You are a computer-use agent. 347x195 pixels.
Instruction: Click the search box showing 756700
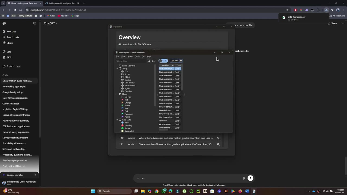tap(174, 61)
